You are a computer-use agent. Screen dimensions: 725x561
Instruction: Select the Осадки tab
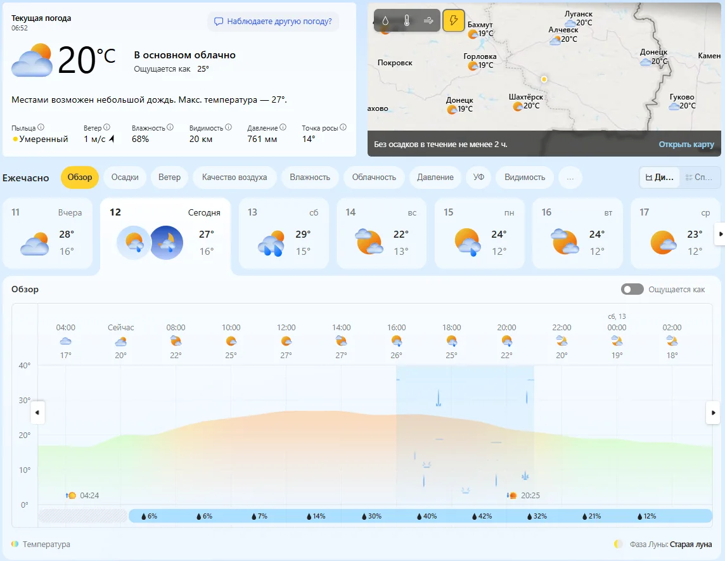coord(125,177)
